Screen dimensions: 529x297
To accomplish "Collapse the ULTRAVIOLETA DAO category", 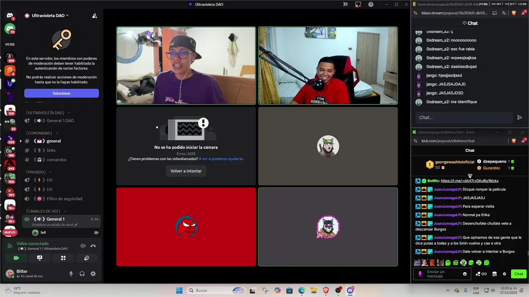I will [48, 113].
